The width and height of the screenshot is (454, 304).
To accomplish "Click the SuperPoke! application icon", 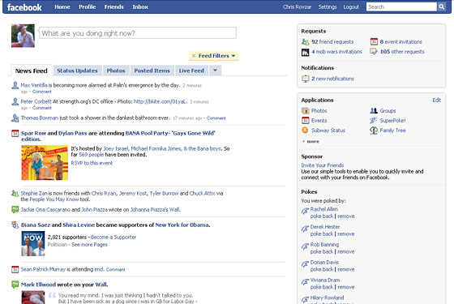I will click(374, 121).
